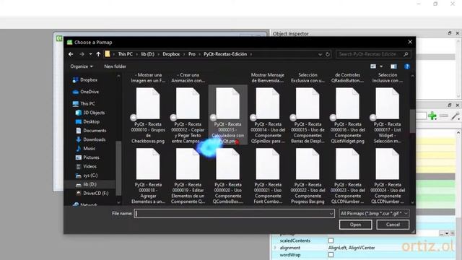The height and width of the screenshot is (260, 462).
Task: Select file Receta 0000014 Uso del Componente QSpinBox
Action: click(x=268, y=116)
